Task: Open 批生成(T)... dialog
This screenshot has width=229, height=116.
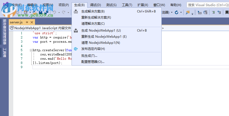Action: 117,56
